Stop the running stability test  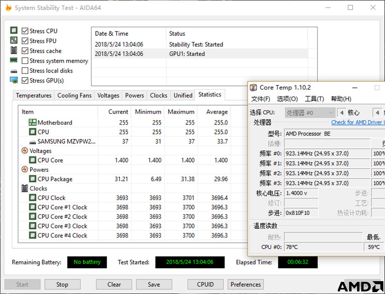[62, 284]
